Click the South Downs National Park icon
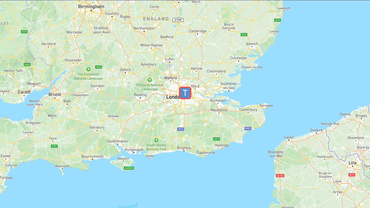The height and width of the screenshot is (208, 370). (156, 140)
